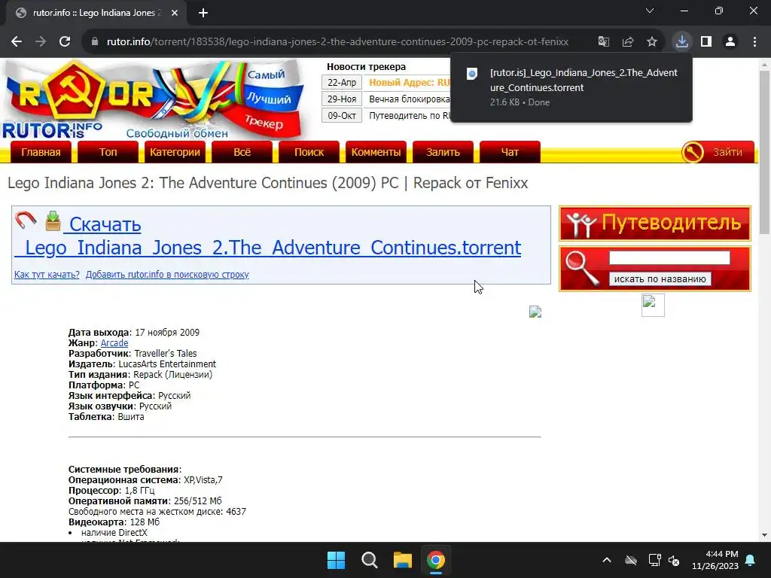
Task: Click the RUTOR logo banner
Action: click(x=152, y=100)
